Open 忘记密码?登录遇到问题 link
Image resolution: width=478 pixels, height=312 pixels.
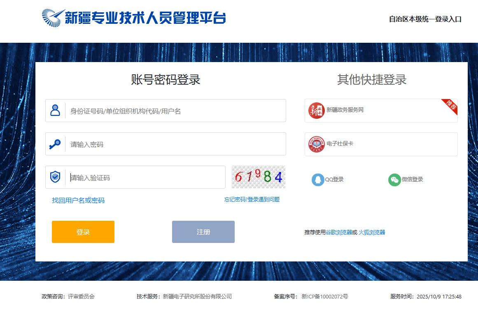click(x=252, y=199)
